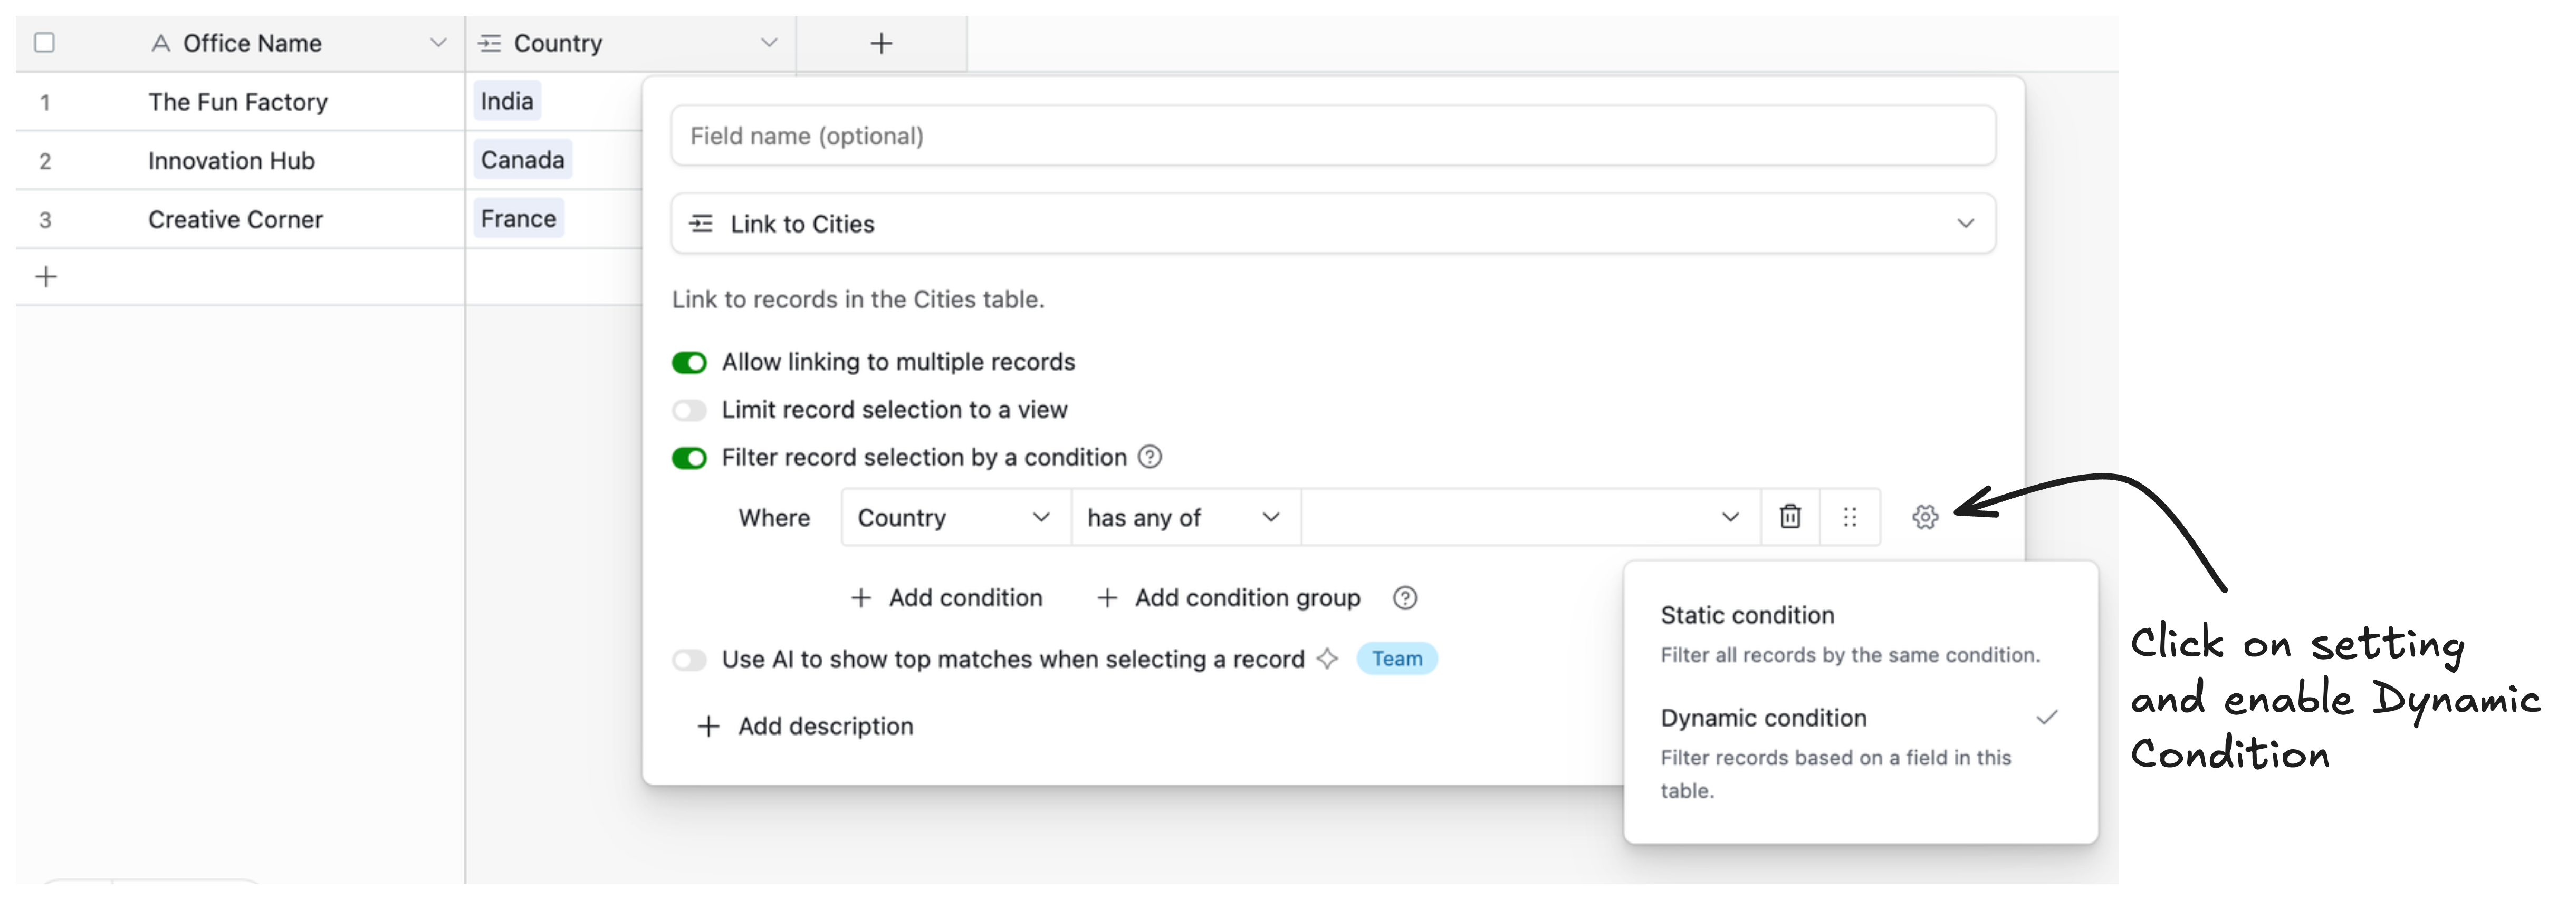Click the plus icon to add new field

[x=880, y=44]
